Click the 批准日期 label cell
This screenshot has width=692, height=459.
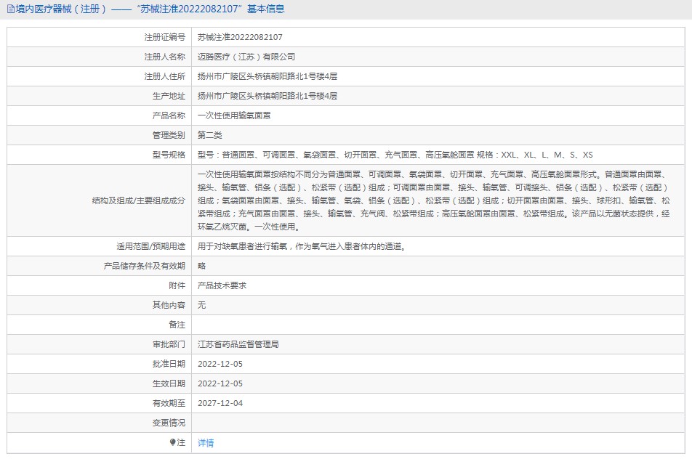[x=100, y=364]
